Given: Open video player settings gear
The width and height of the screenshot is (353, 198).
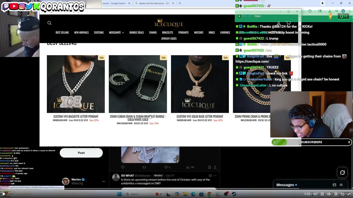Looking at the screenshot, I should tap(336, 194).
